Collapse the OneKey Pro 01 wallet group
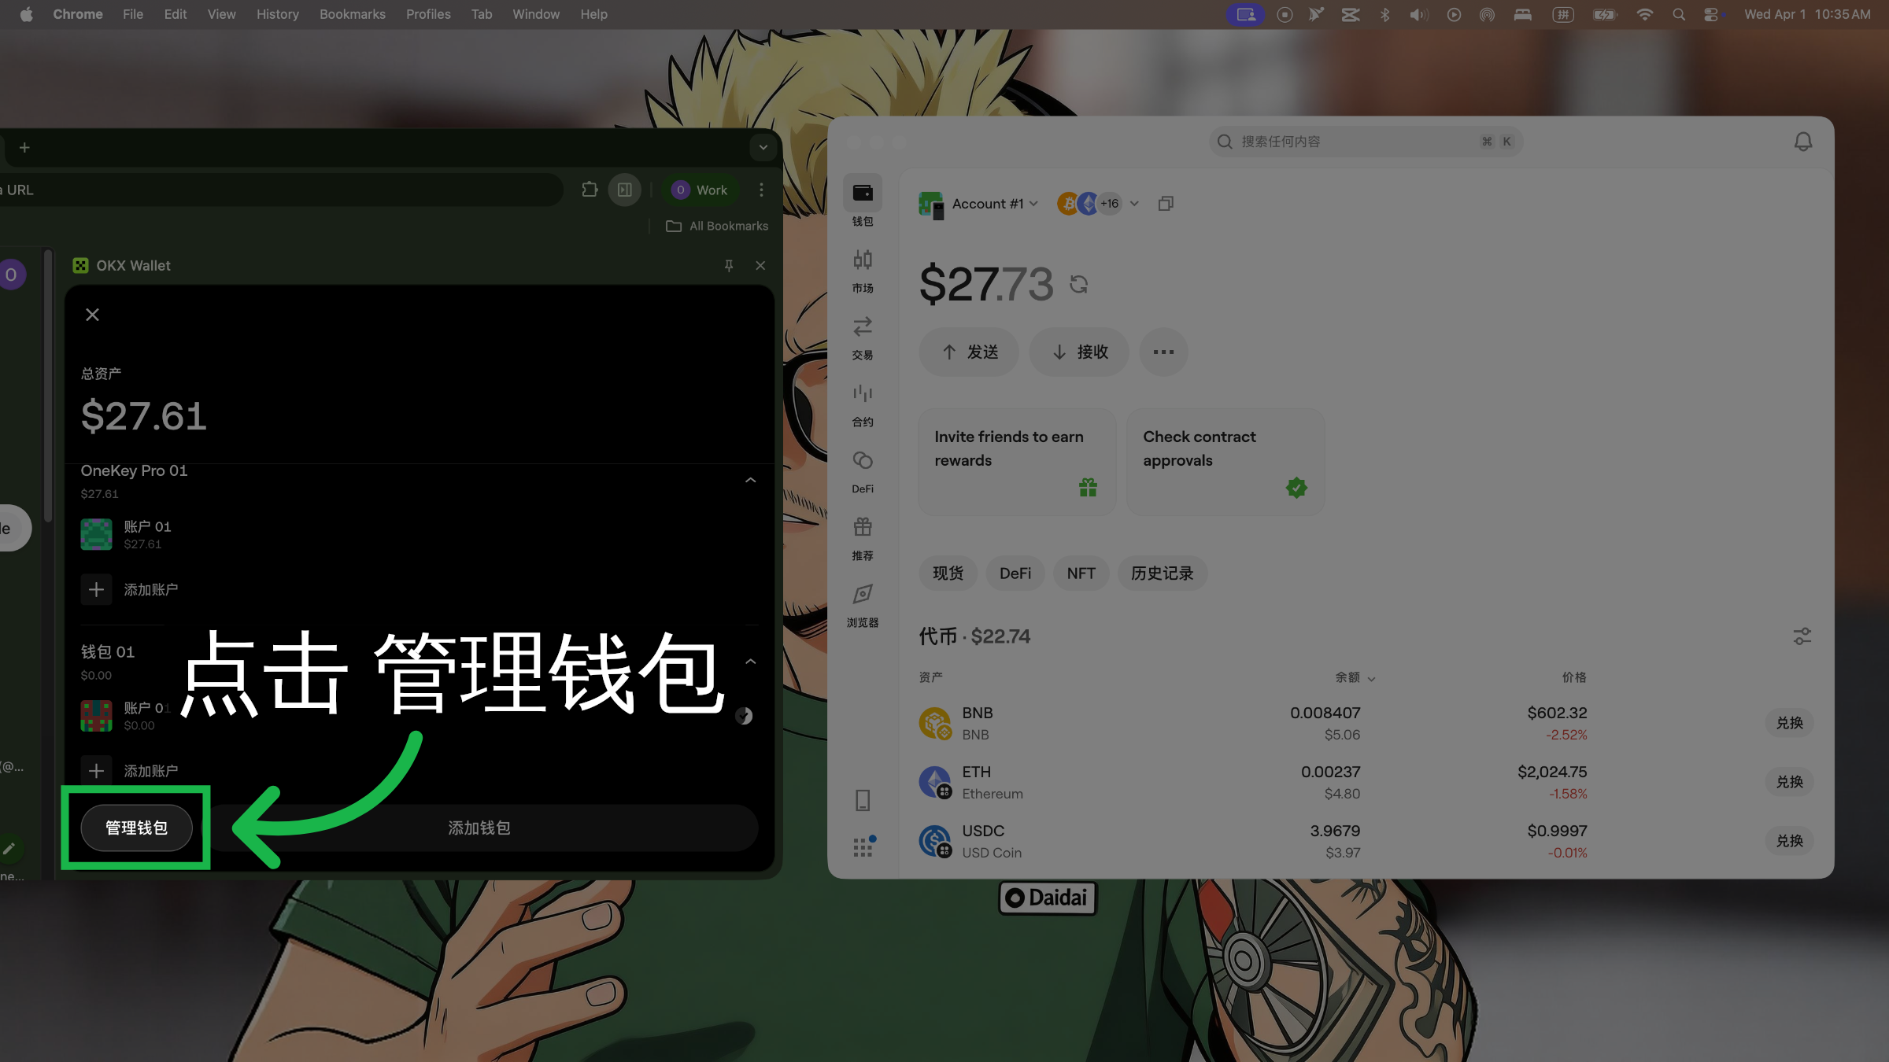The image size is (1889, 1062). tap(750, 480)
